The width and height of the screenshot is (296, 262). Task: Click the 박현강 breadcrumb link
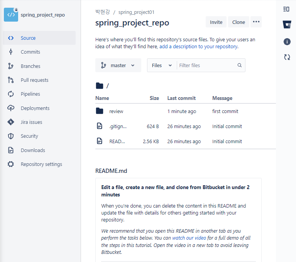(103, 12)
